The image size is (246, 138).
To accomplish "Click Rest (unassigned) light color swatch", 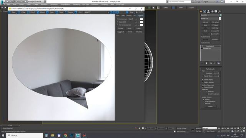I will pyautogui.click(x=141, y=25).
